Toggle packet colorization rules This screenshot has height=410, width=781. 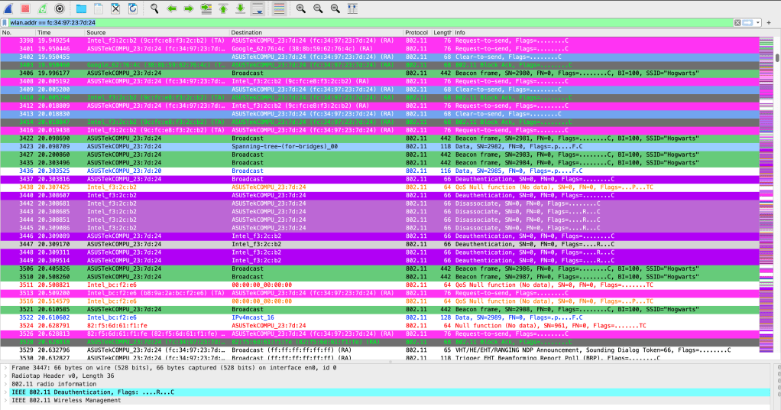pos(278,8)
